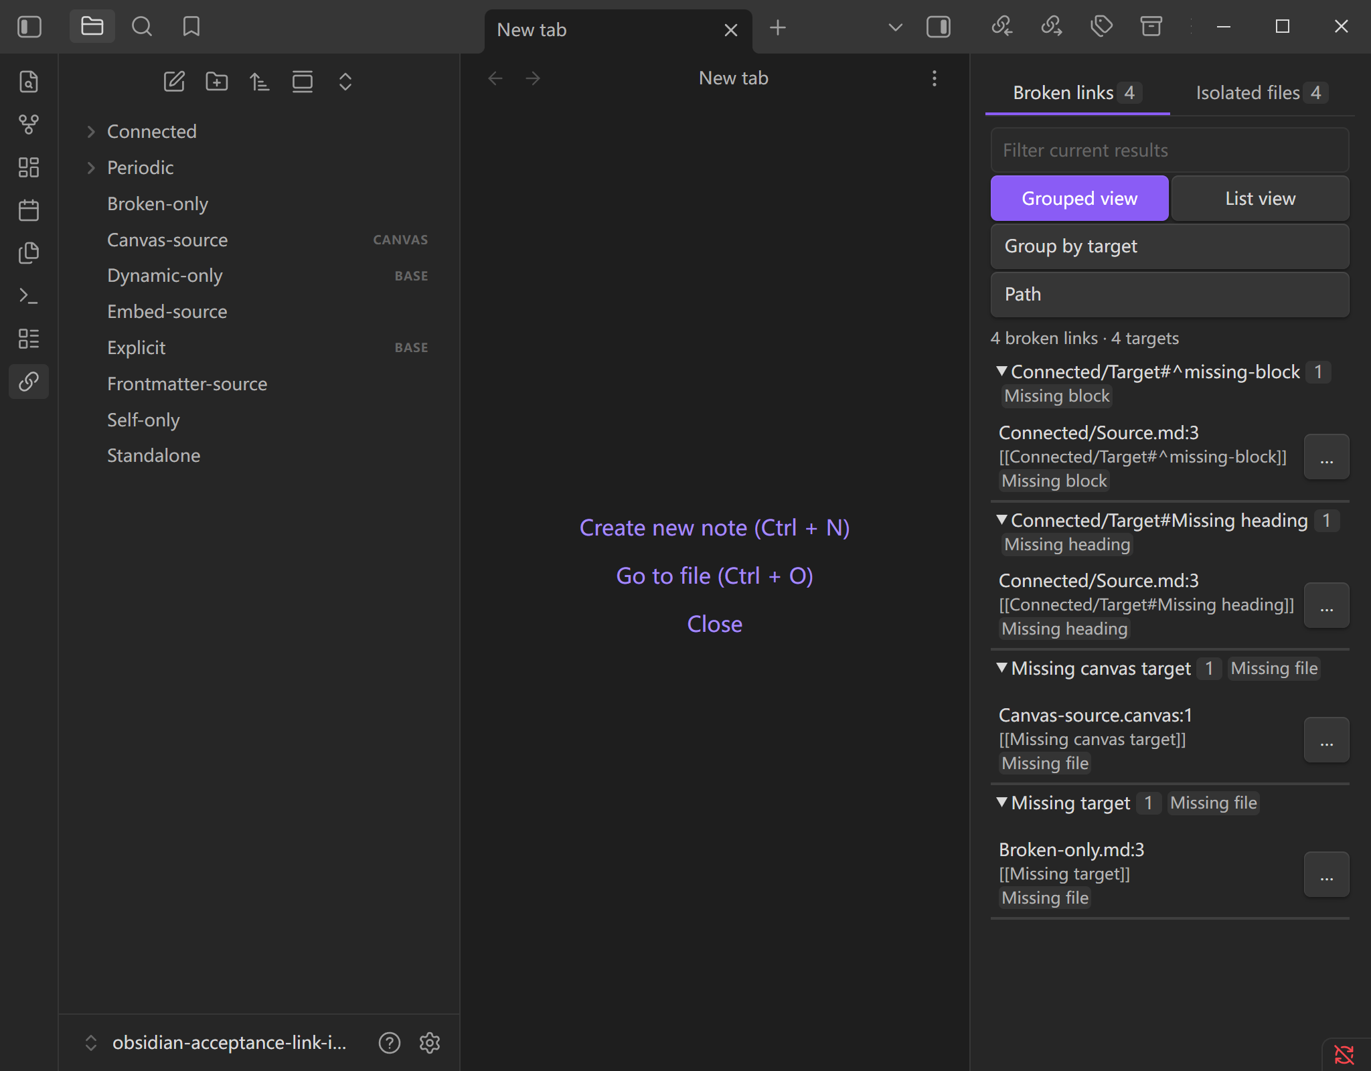
Task: Open vault help icon
Action: (390, 1043)
